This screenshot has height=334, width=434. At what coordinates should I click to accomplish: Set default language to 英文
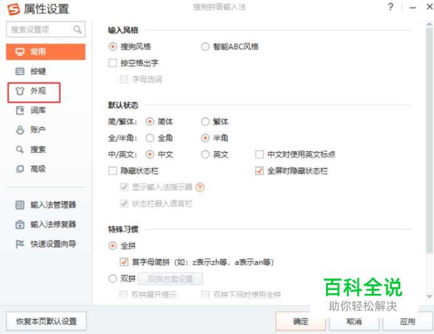pyautogui.click(x=205, y=154)
